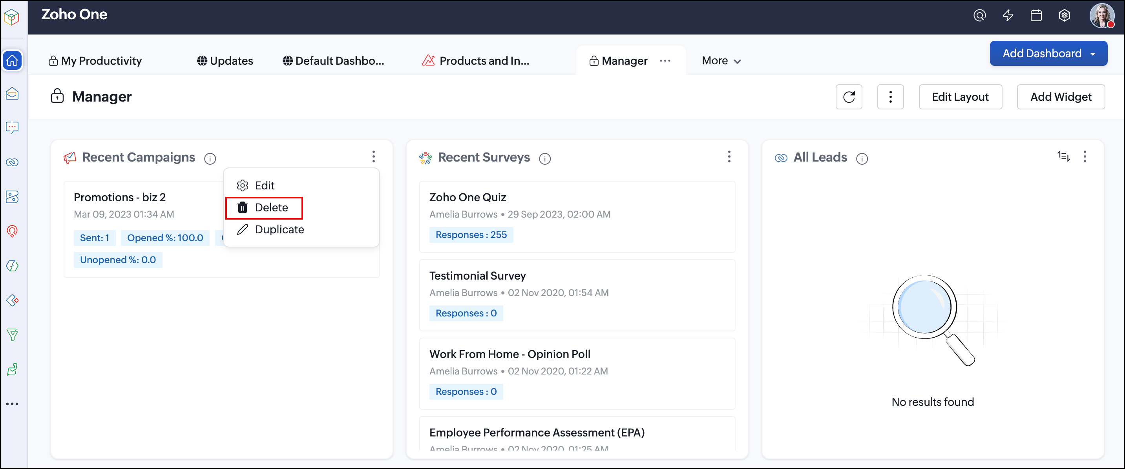
Task: Open the blue diamond icon in sidebar
Action: (12, 300)
